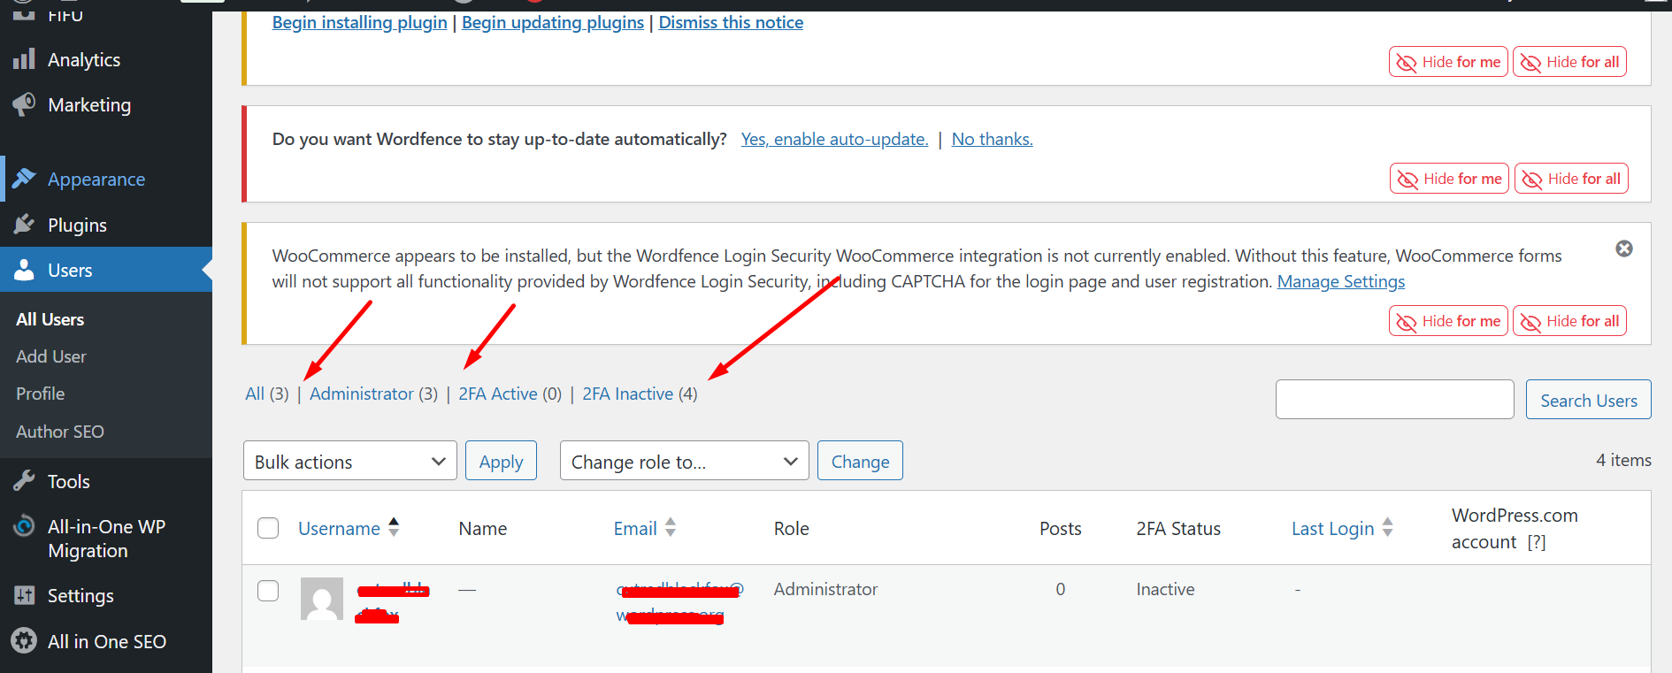The image size is (1672, 673).
Task: Click the Marketing megaphone icon
Action: click(x=24, y=104)
